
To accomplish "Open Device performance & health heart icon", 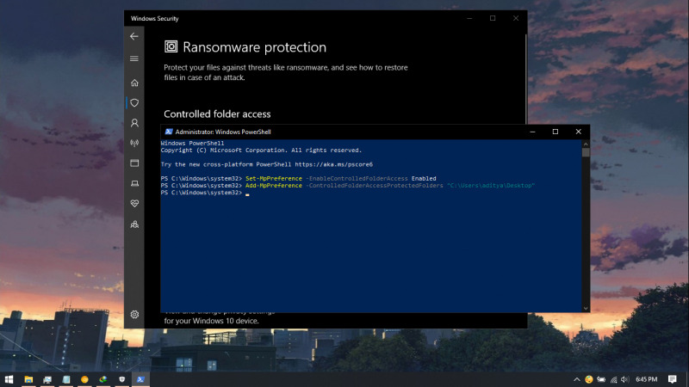I will pos(134,204).
